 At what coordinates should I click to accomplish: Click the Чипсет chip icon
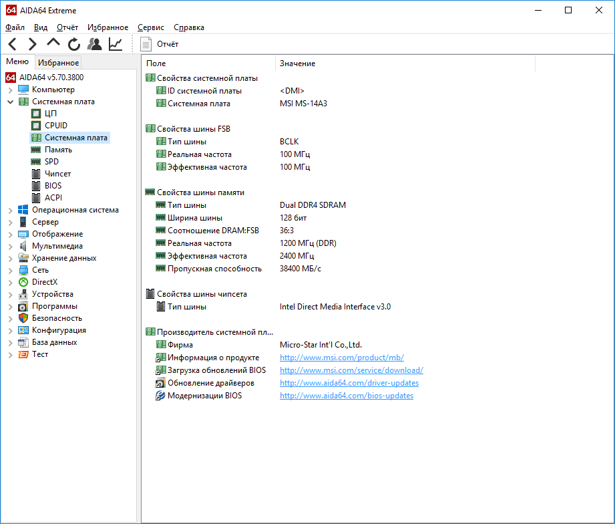pyautogui.click(x=36, y=174)
